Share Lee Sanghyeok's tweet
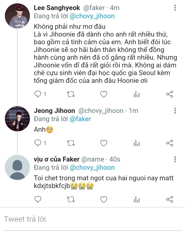 (x=170, y=94)
